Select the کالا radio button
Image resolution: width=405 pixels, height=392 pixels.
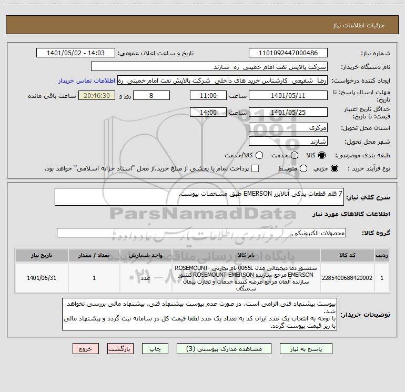tap(322, 155)
